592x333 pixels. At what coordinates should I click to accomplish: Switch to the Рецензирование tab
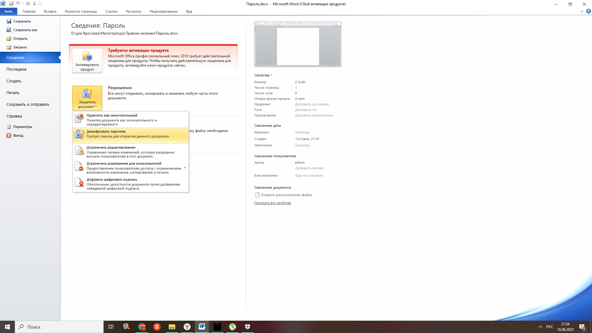click(164, 11)
